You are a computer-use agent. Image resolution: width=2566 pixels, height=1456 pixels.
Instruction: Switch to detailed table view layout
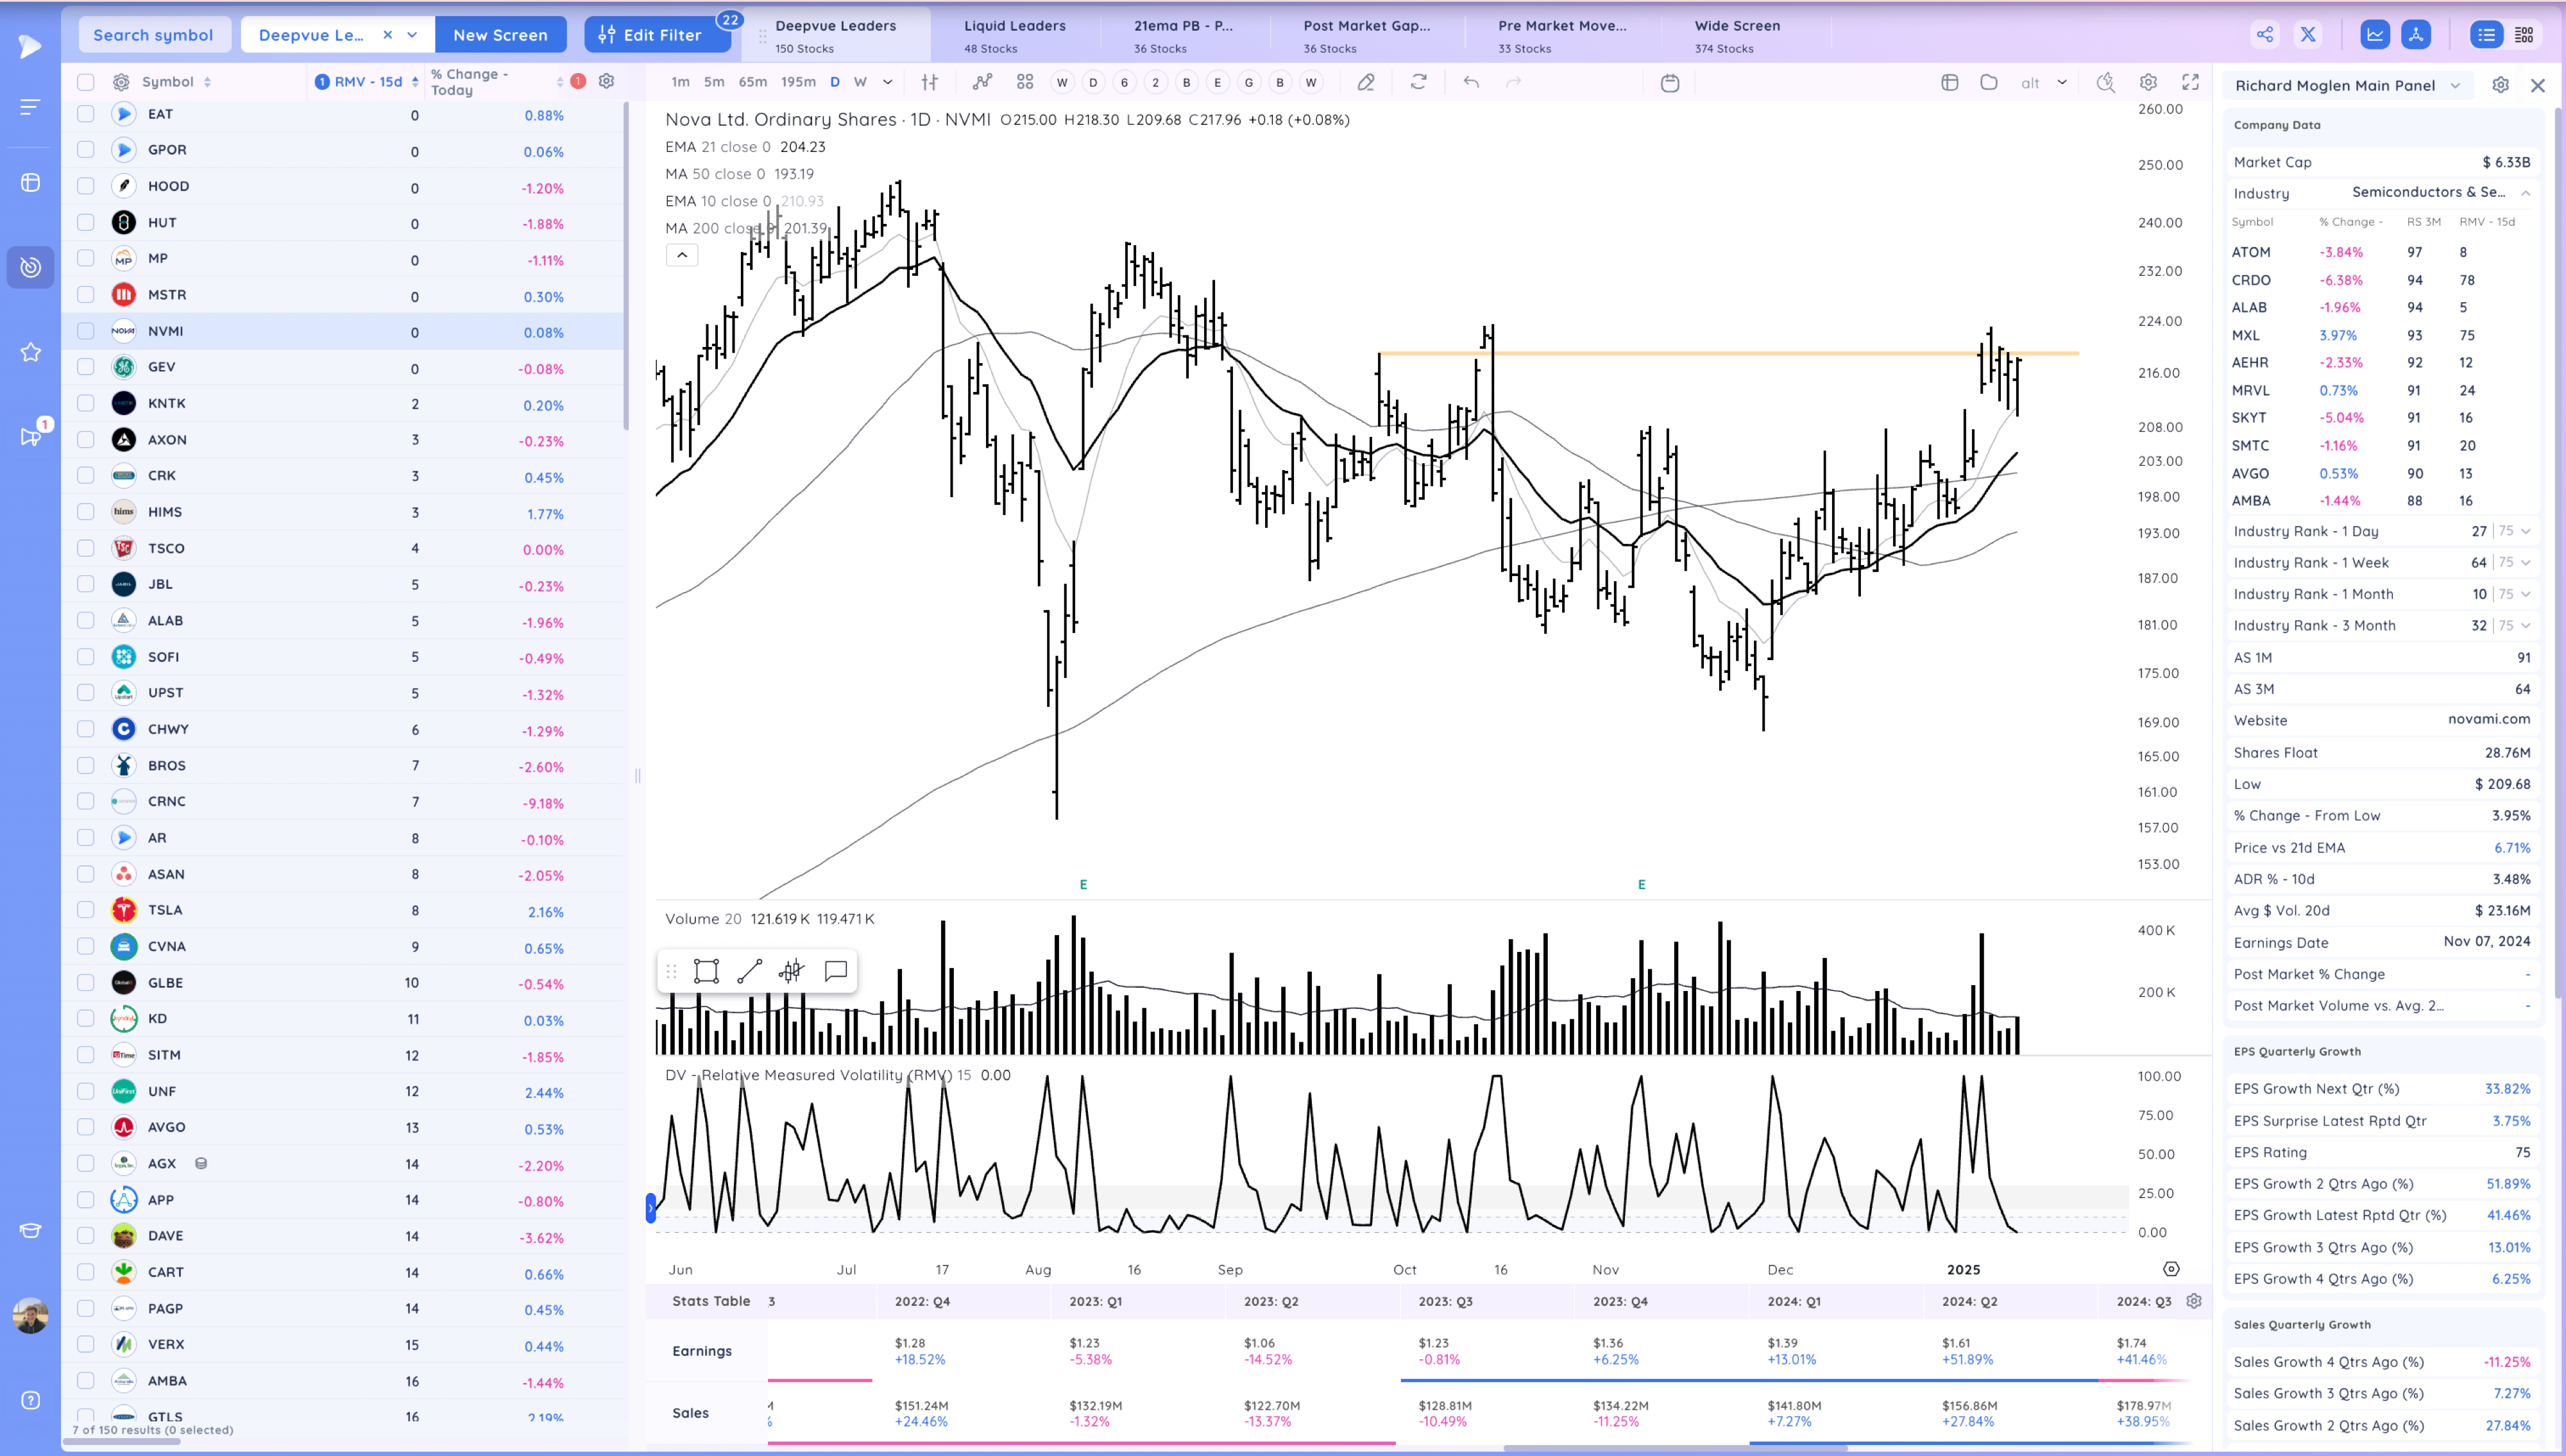(x=2524, y=35)
